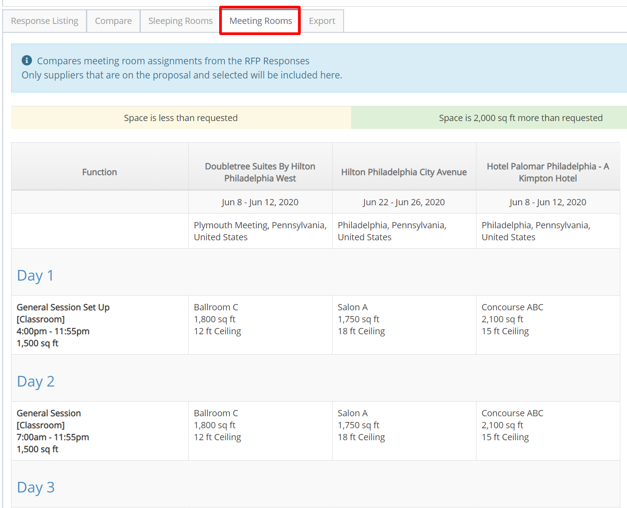Click the yellow 'Space is less than requested' legend
627x508 pixels.
click(x=181, y=118)
